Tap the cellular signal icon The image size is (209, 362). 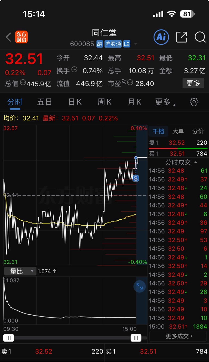(158, 14)
